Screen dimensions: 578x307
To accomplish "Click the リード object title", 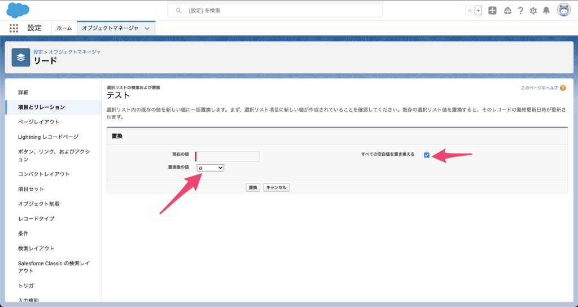I will (45, 61).
